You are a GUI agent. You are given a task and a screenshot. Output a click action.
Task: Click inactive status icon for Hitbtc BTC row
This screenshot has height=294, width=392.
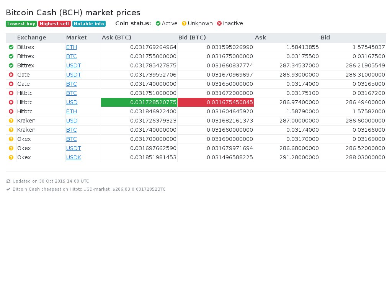coord(11,93)
